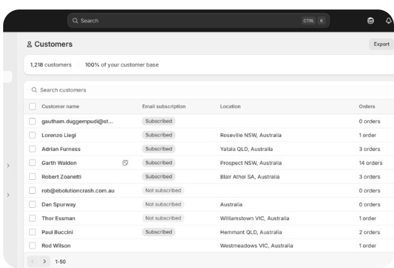394x268 pixels.
Task: Tick the Thor Essman row checkbox
Action: coord(32,219)
